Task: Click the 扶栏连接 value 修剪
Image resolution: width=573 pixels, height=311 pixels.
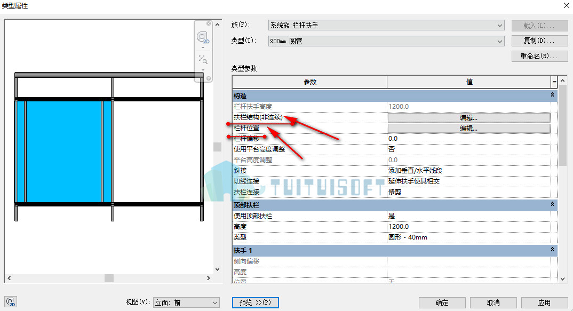Action: click(469, 192)
